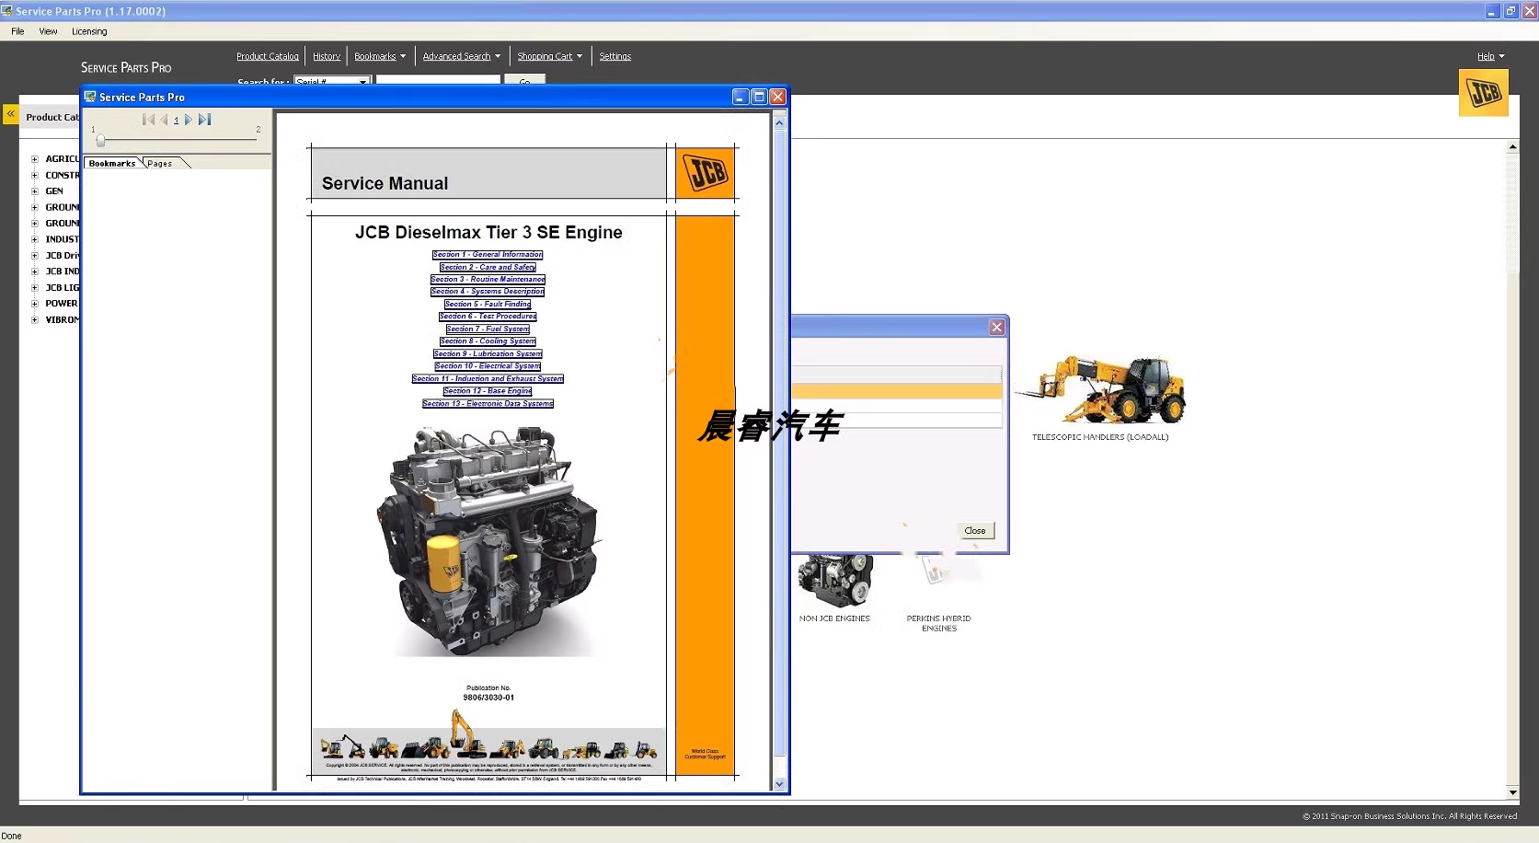Expand the INDUST tree node
Image resolution: width=1539 pixels, height=843 pixels.
point(35,239)
